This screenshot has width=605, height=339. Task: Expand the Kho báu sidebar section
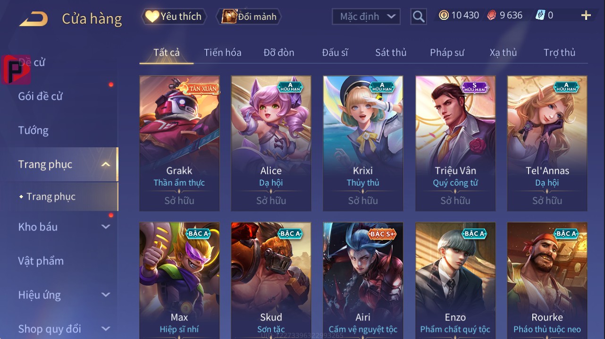[106, 227]
